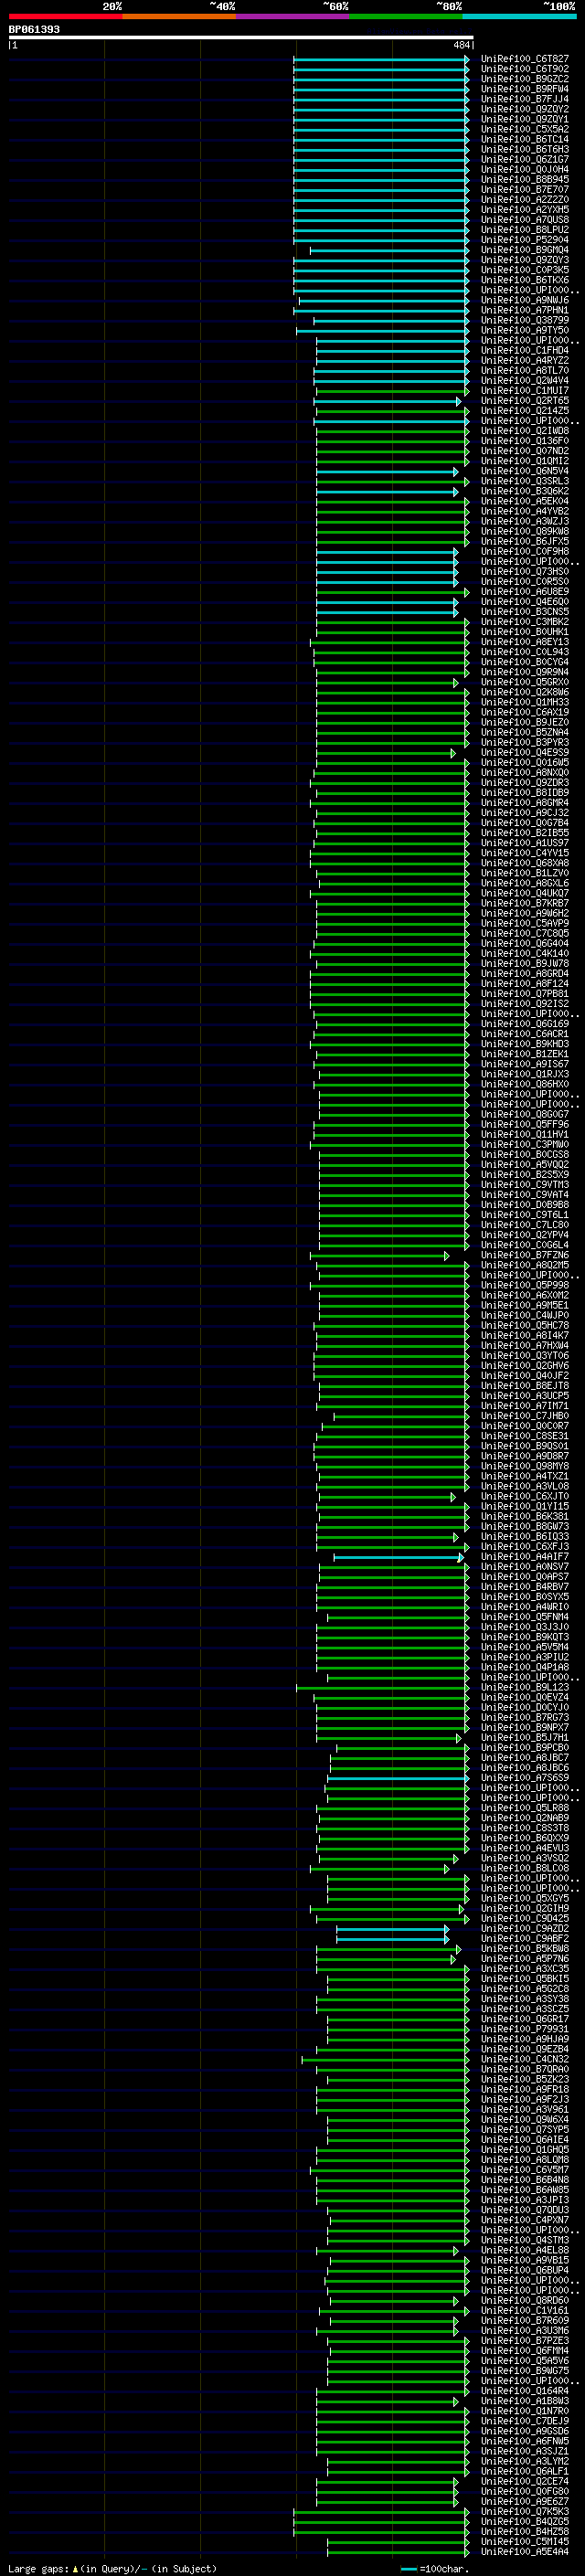Click the =100char. scale legend
The width and height of the screenshot is (585, 2576).
click(x=436, y=2568)
